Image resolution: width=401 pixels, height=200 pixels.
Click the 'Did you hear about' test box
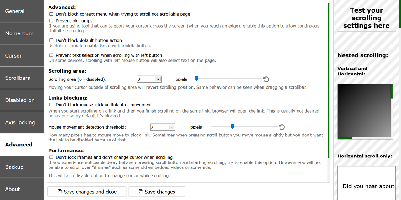pyautogui.click(x=367, y=183)
